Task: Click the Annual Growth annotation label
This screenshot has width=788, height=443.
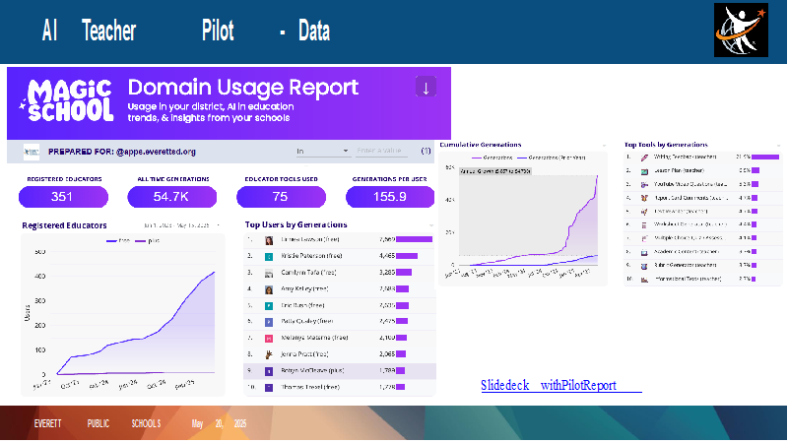Action: pos(495,171)
